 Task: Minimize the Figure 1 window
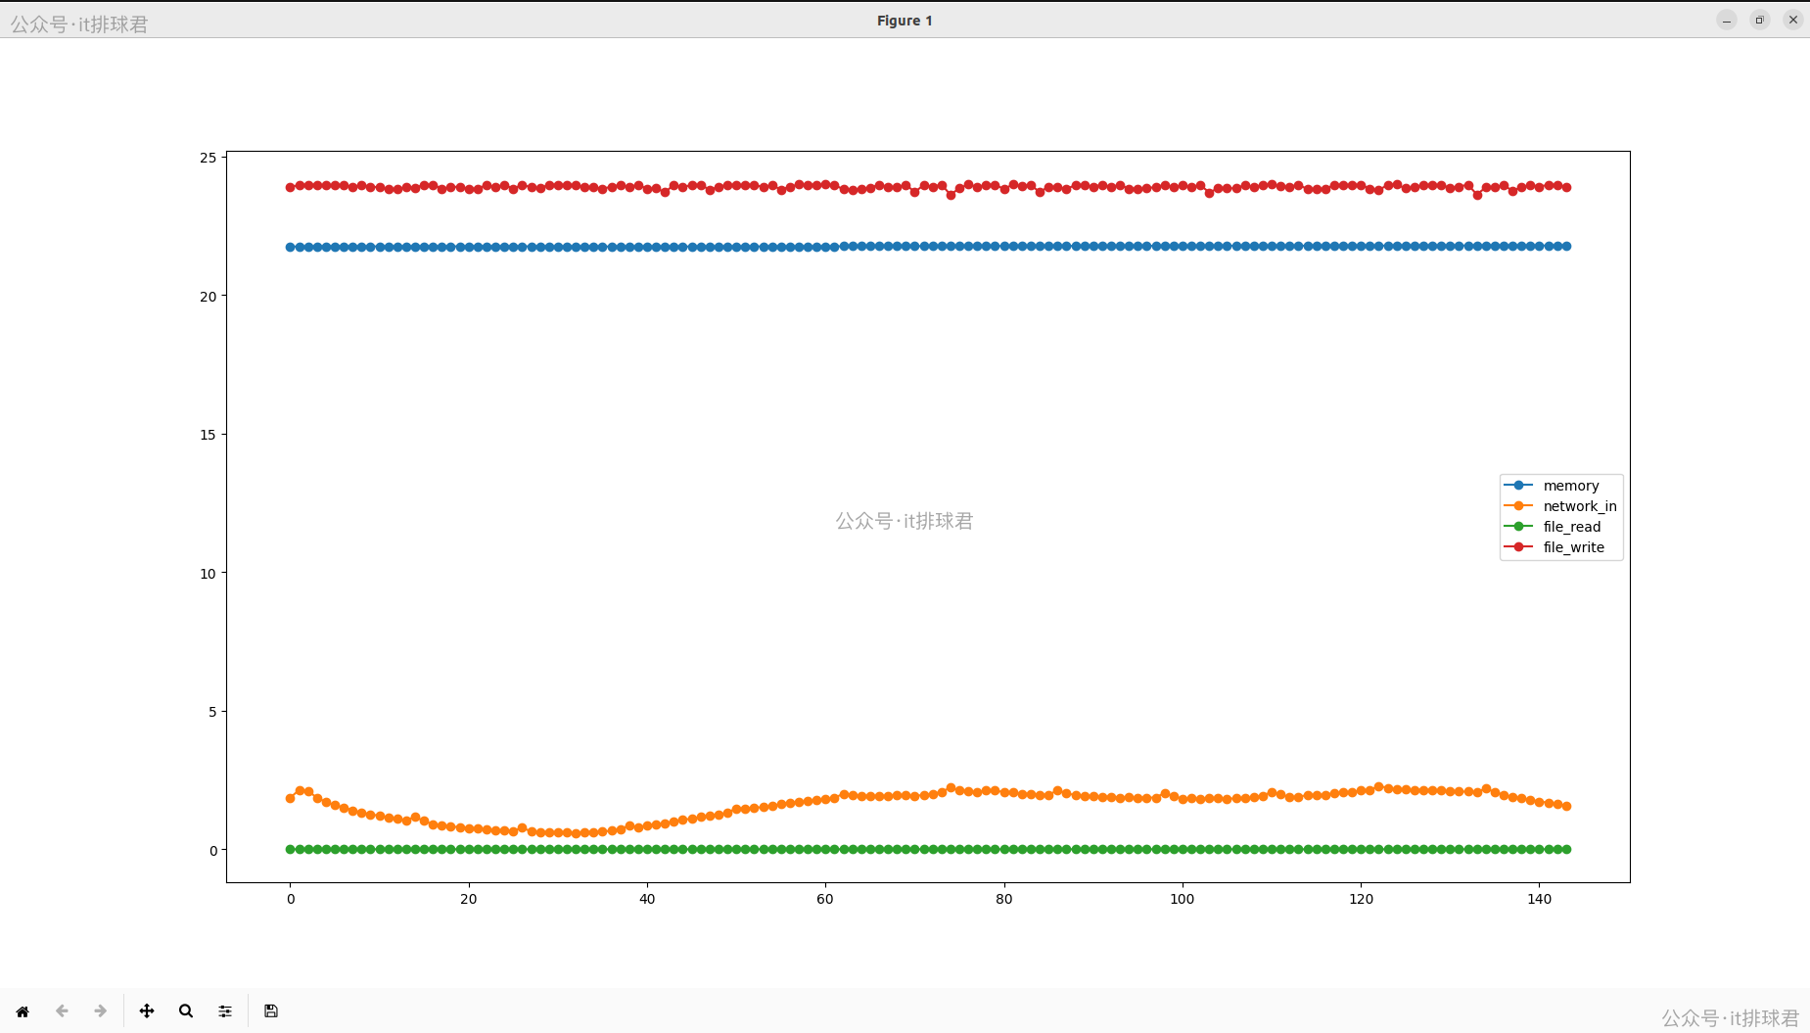point(1727,21)
